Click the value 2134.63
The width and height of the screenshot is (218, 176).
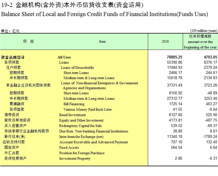pyautogui.click(x=210, y=78)
